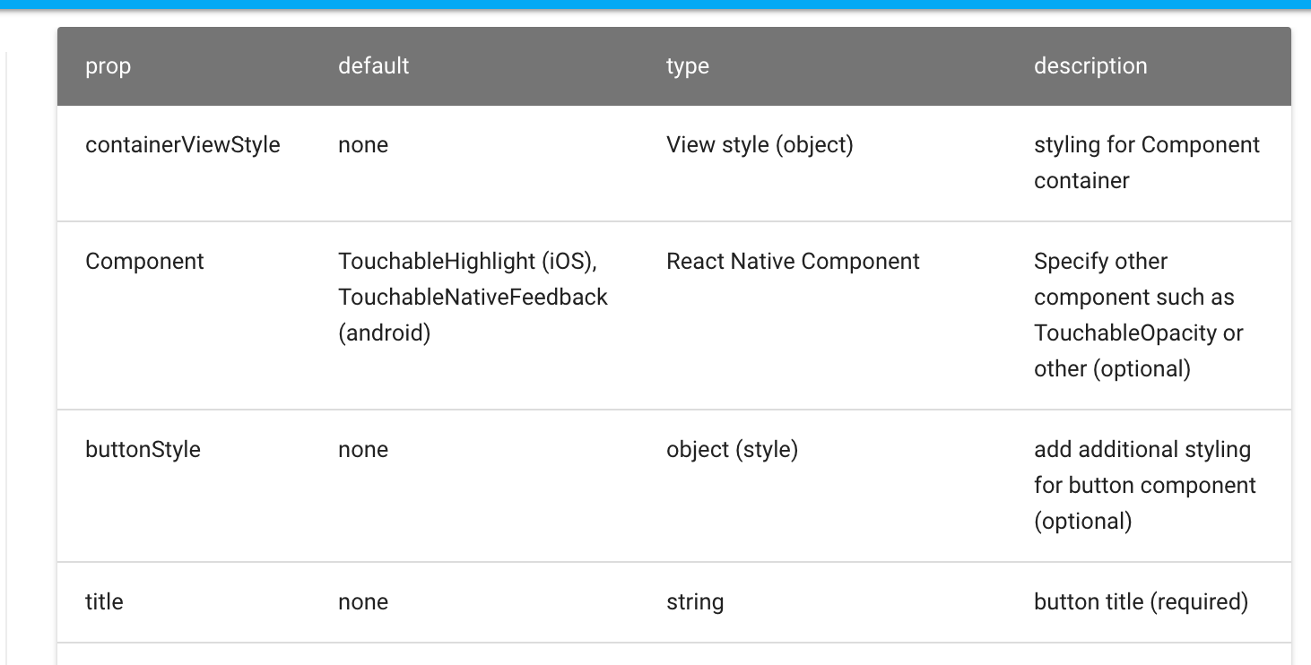Click the 'type' column header
This screenshot has width=1311, height=665.
point(686,65)
